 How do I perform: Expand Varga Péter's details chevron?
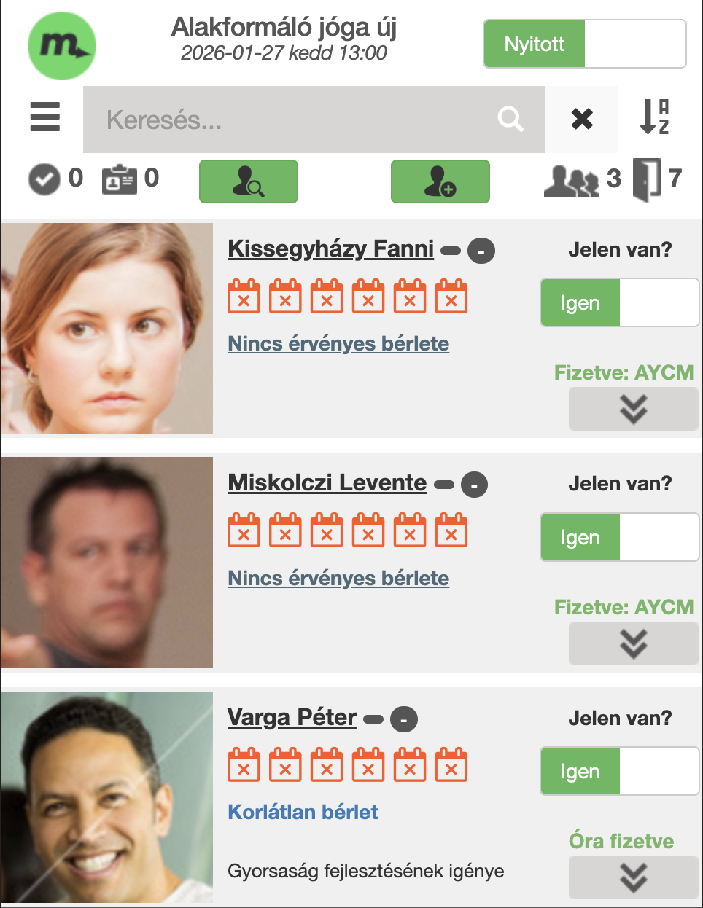pos(634,877)
